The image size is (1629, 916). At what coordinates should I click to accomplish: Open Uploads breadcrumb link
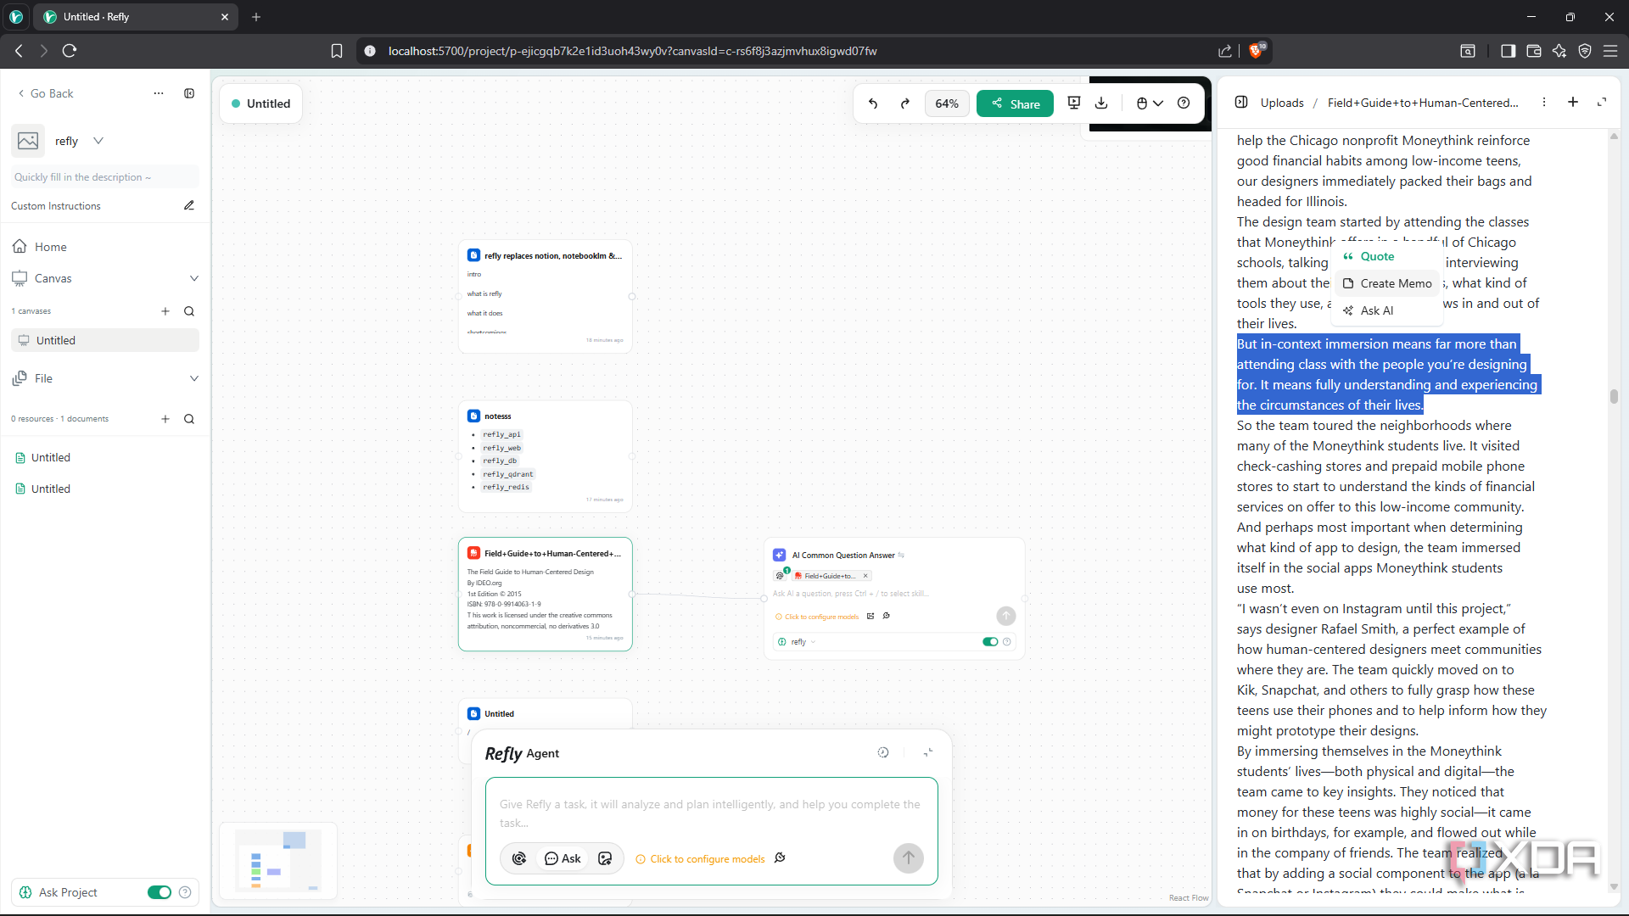pos(1281,103)
